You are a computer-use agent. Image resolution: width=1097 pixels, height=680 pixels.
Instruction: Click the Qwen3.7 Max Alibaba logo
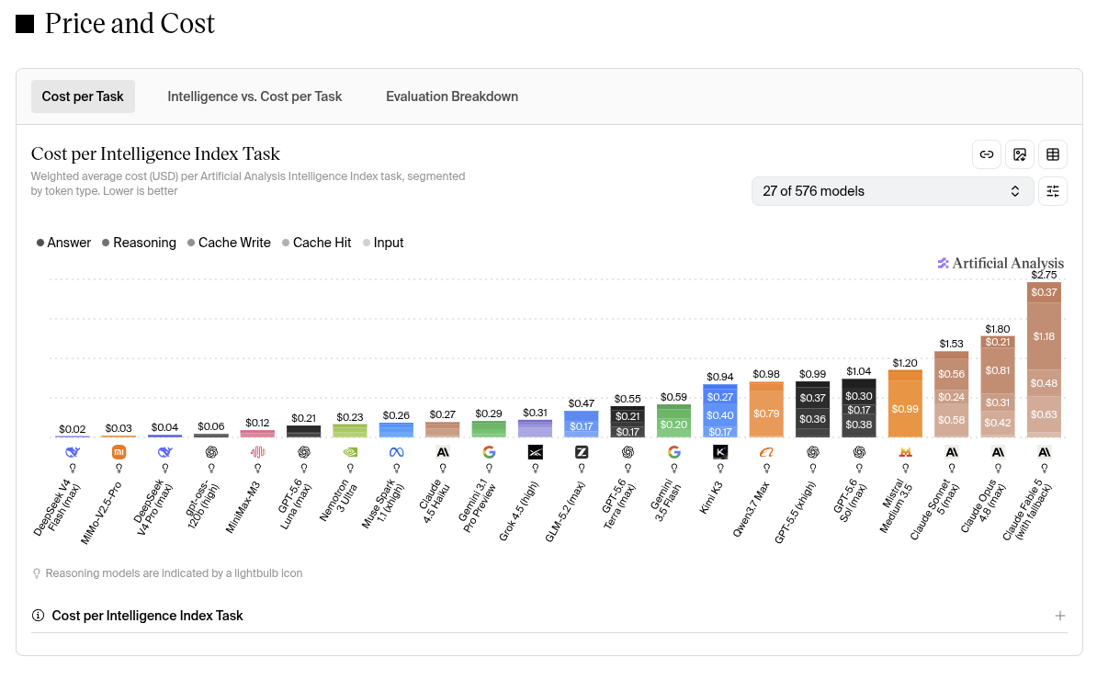coord(767,452)
